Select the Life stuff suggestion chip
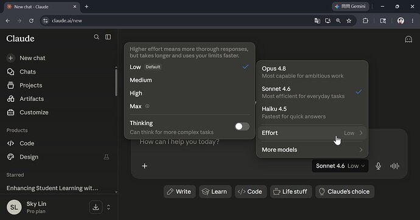420x220 pixels. click(291, 191)
